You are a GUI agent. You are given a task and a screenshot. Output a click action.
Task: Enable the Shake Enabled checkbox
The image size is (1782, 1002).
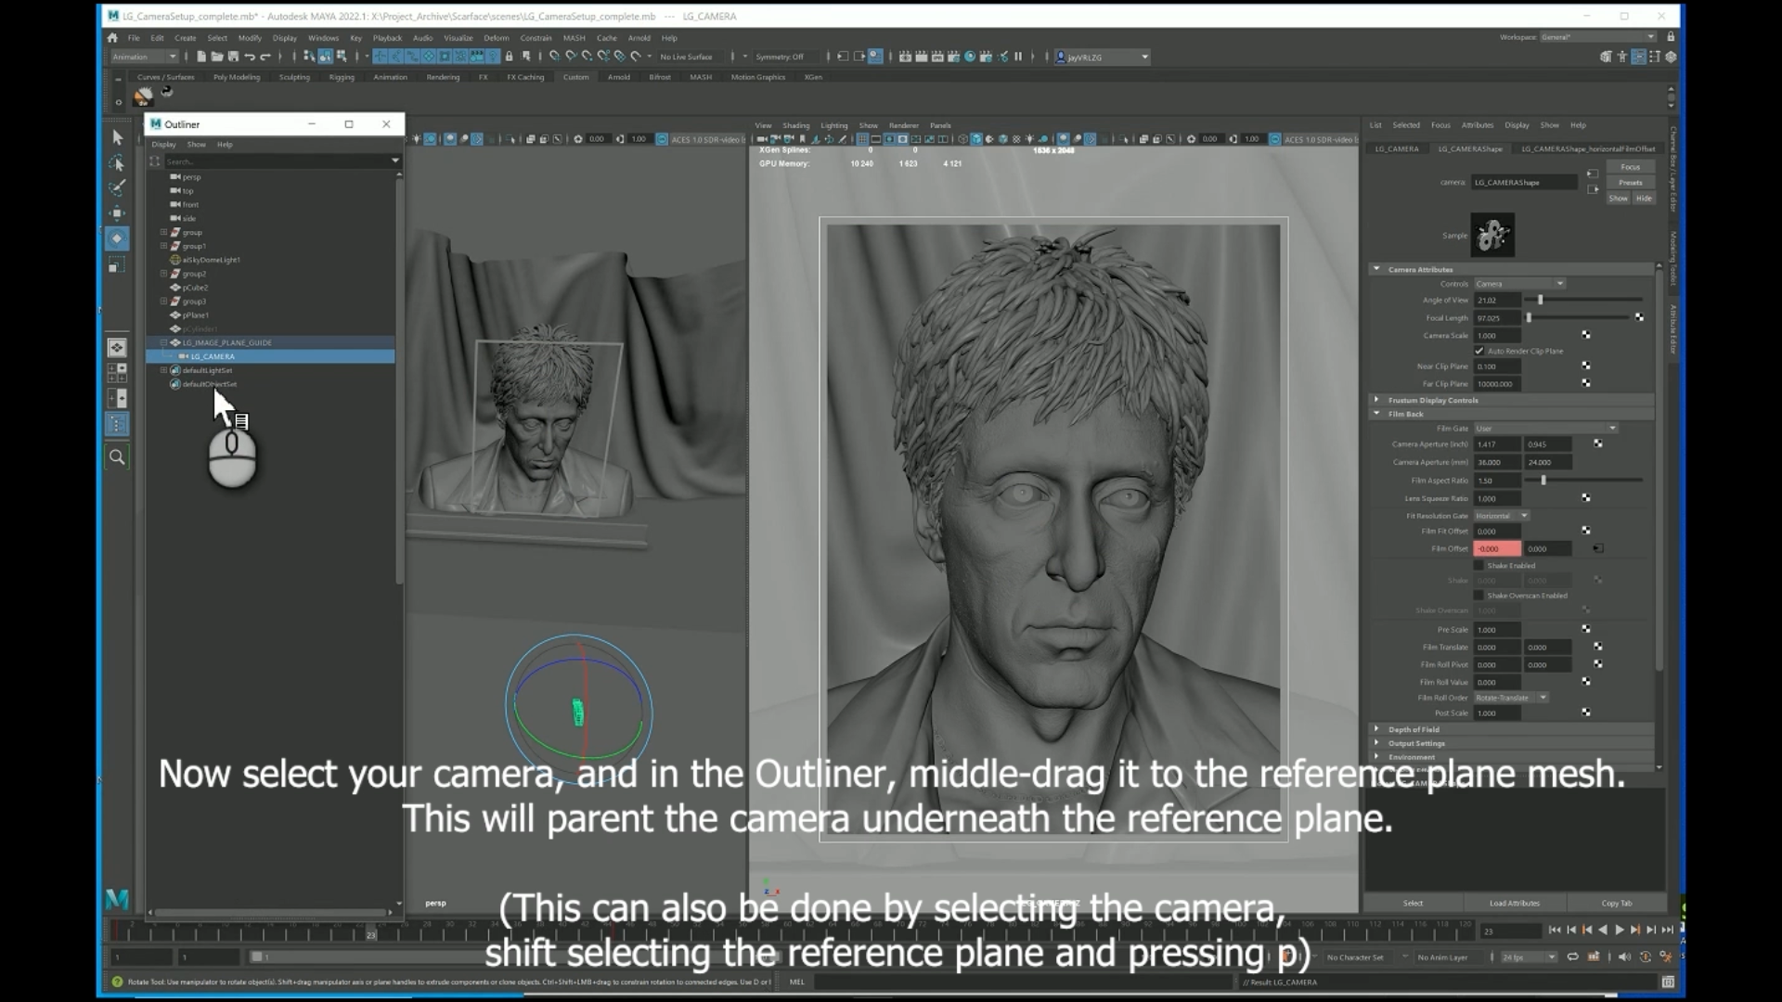1479,565
